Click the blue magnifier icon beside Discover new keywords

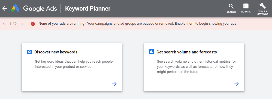29,52
